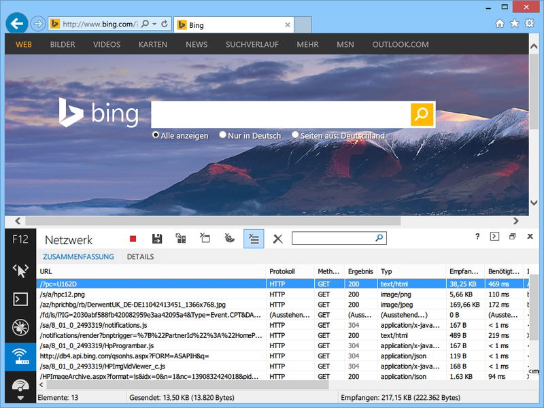Open the KARTEN navigation item
The height and width of the screenshot is (408, 544).
(x=153, y=44)
